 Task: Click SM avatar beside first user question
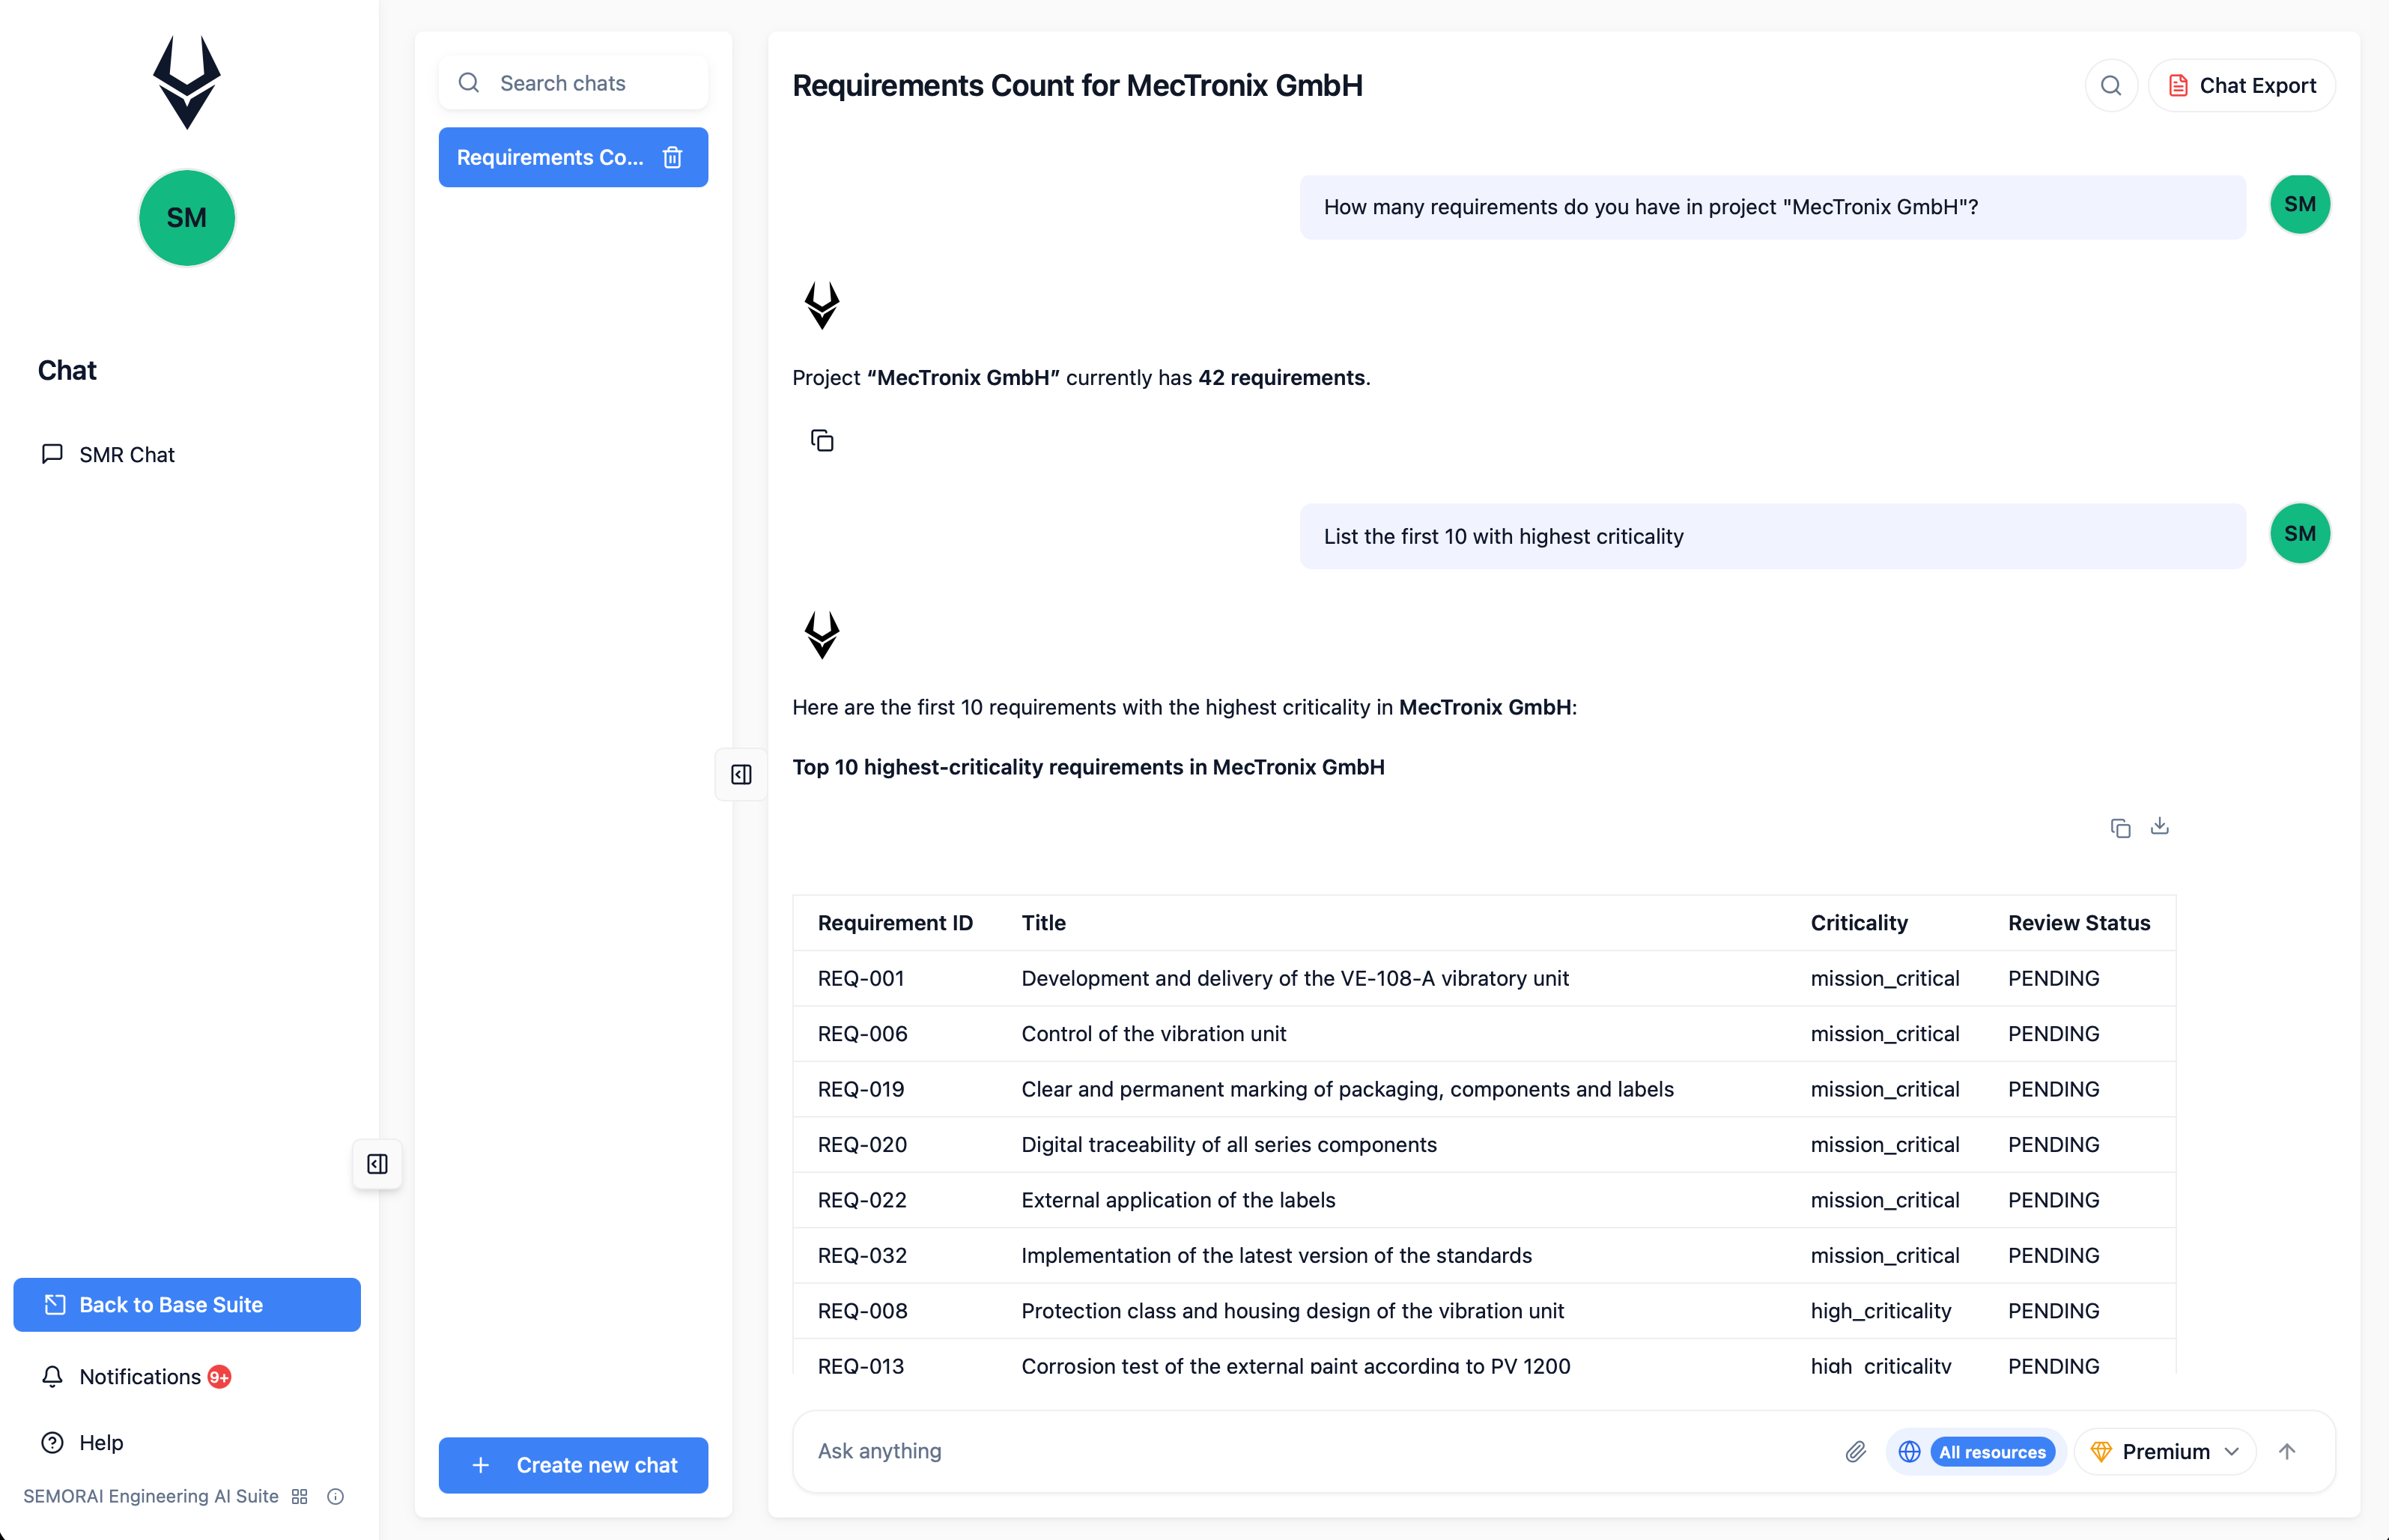(x=2300, y=204)
